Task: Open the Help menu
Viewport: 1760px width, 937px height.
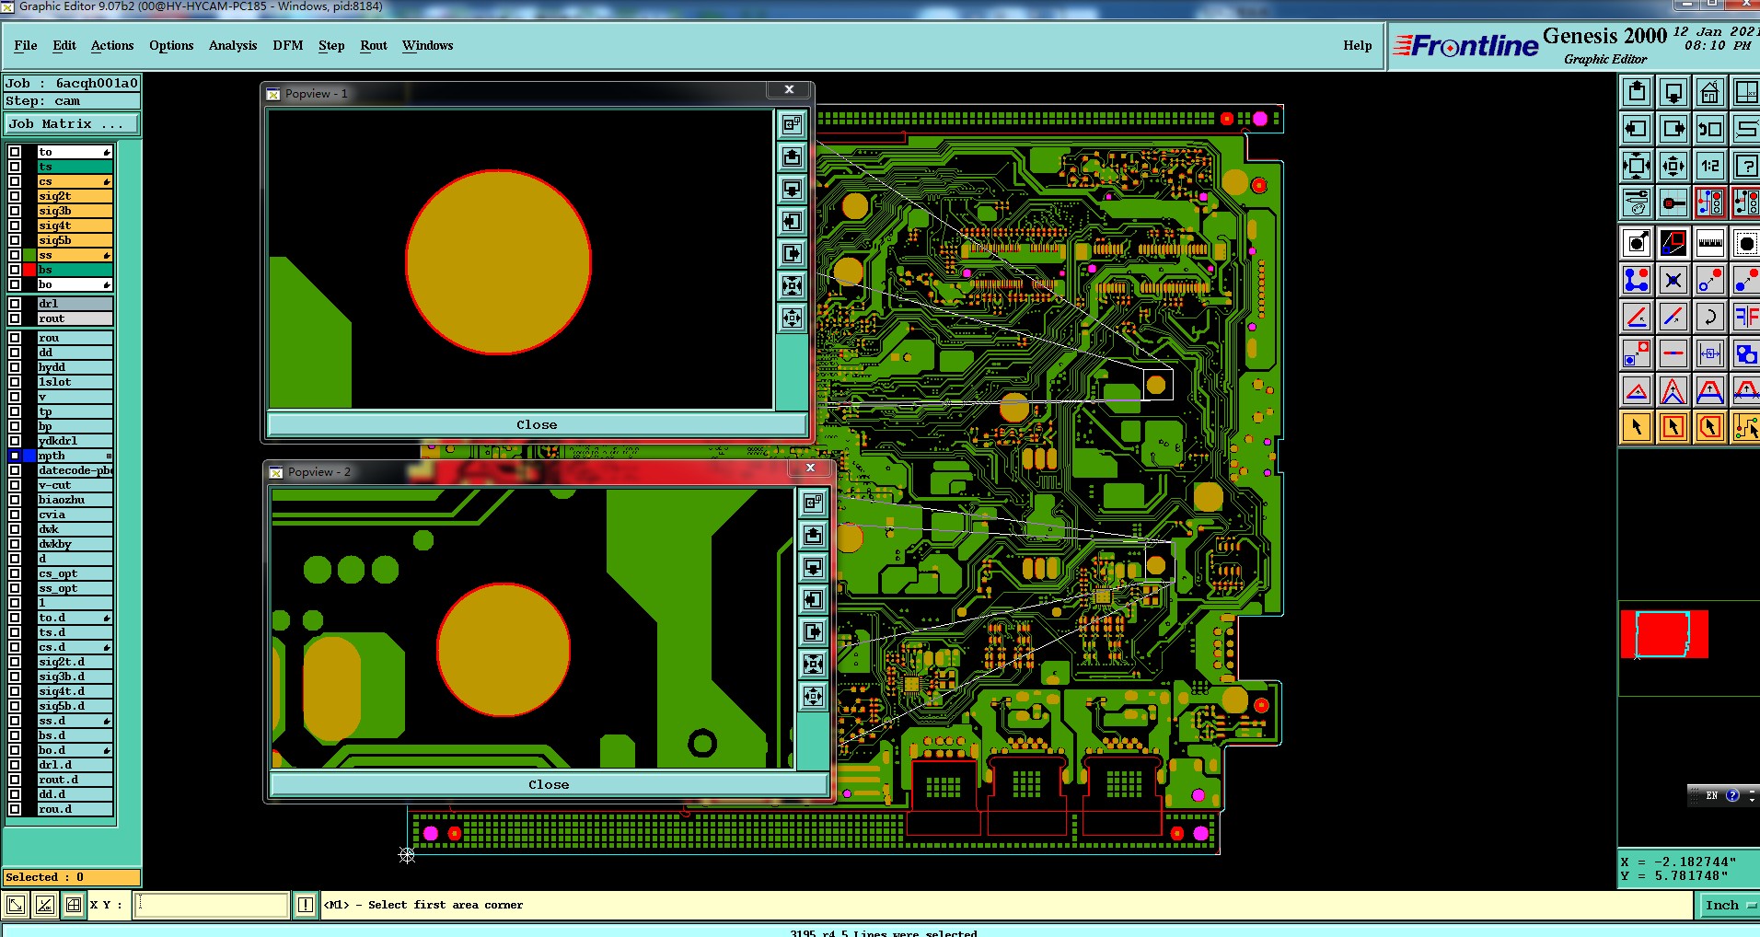Action: 1358,45
